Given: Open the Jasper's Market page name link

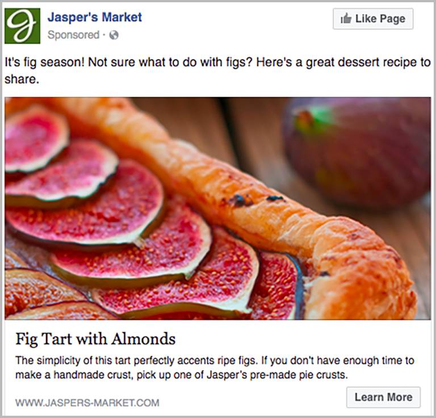Looking at the screenshot, I should (94, 18).
